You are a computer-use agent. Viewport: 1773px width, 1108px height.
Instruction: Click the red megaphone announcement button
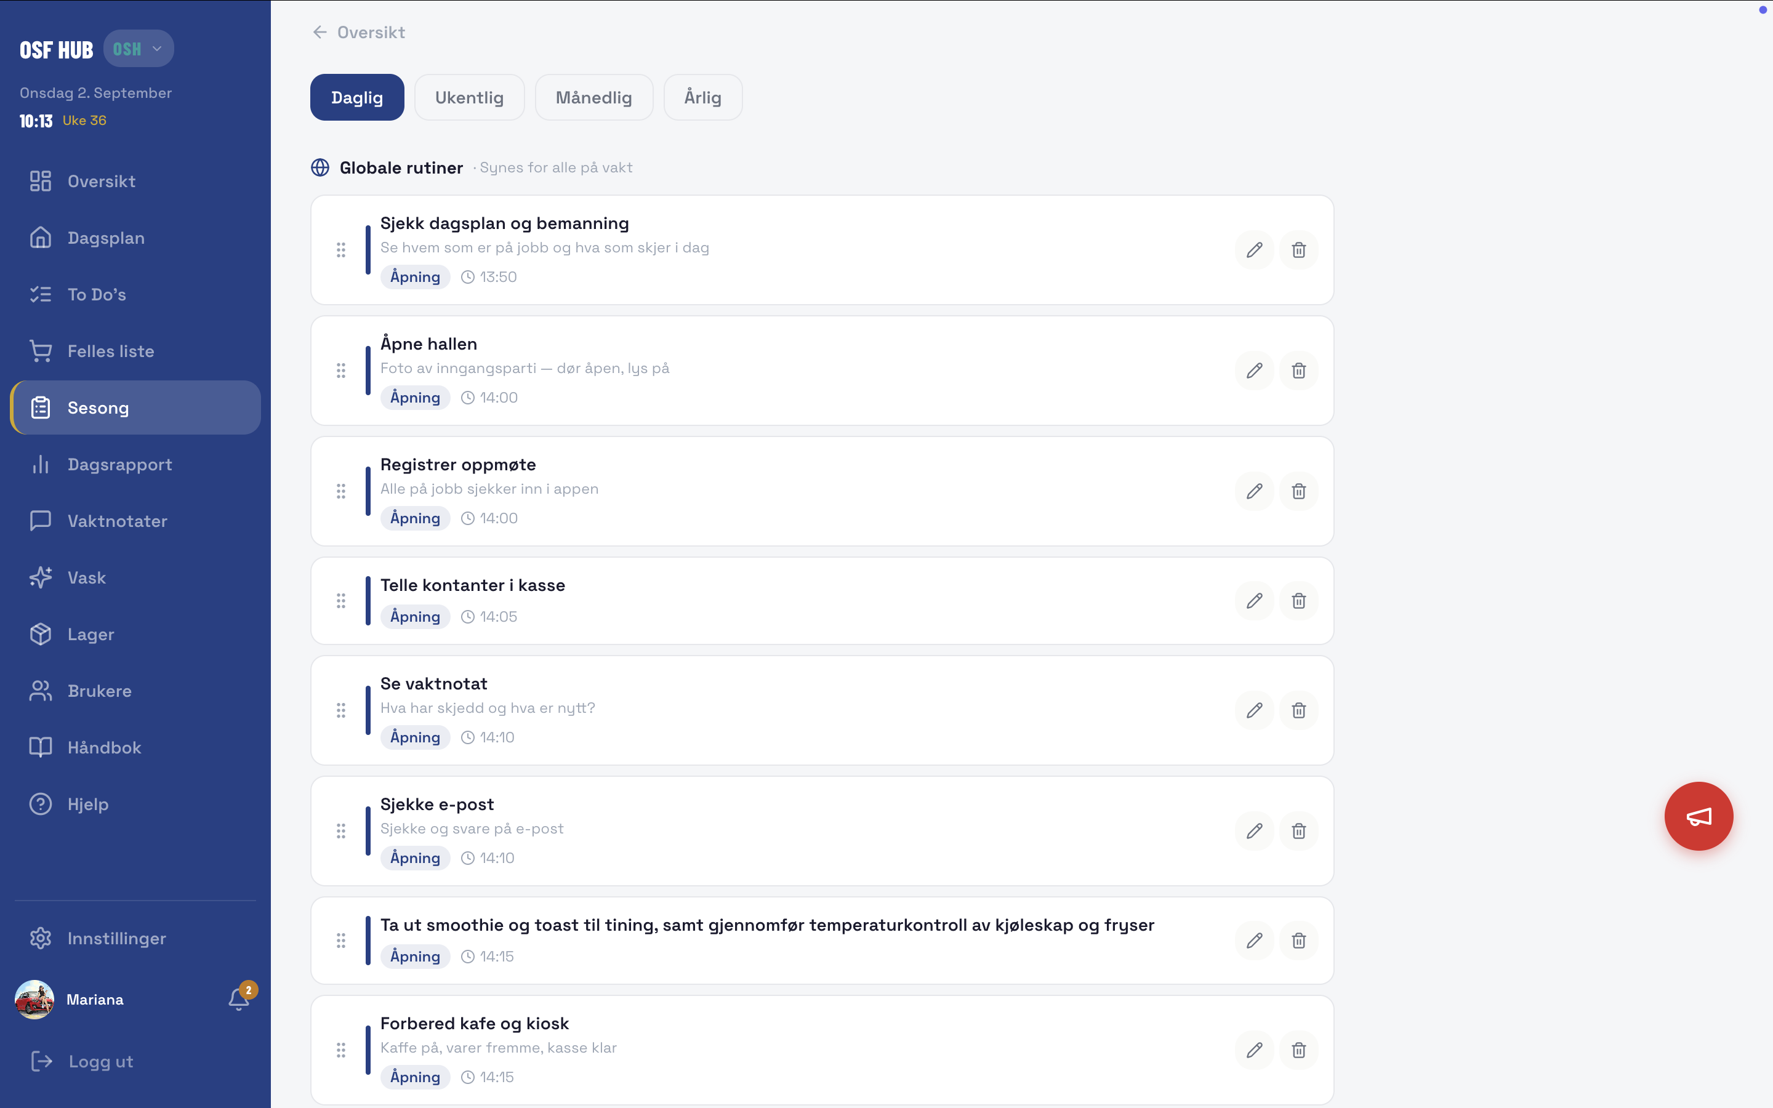pos(1699,816)
